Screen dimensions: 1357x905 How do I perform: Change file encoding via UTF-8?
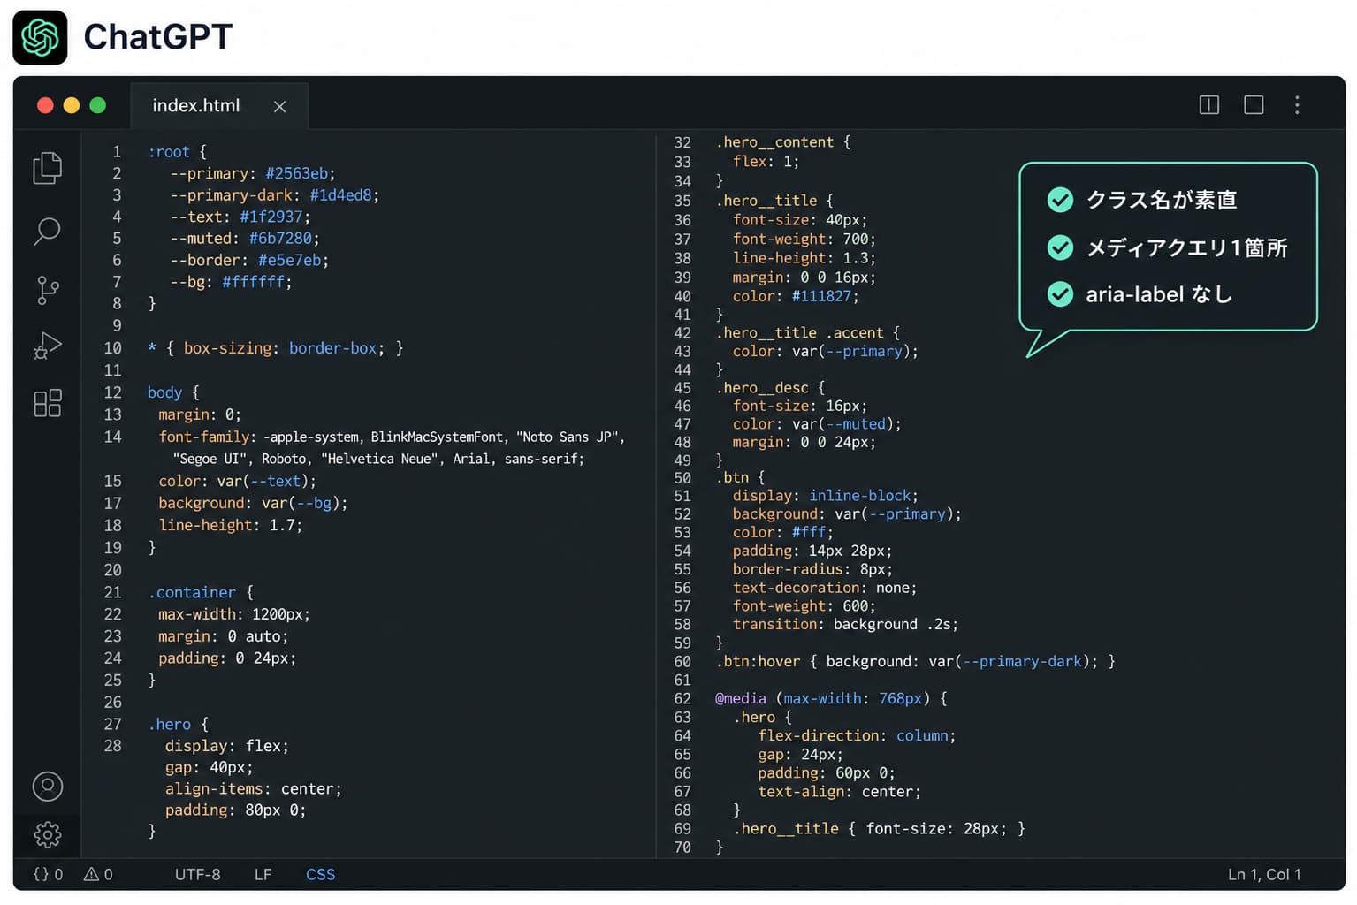(x=197, y=874)
